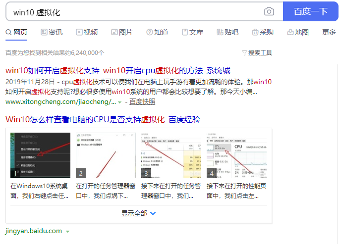Click the map pin icon beside 地图

290,32
